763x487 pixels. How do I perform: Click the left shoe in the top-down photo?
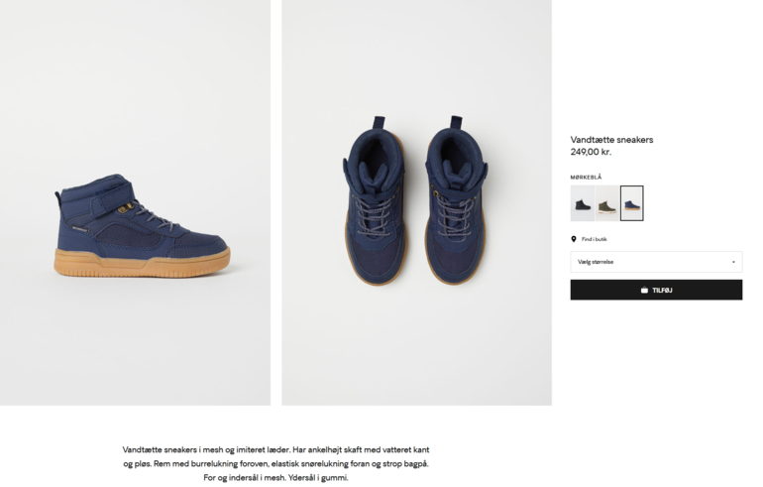(x=376, y=200)
